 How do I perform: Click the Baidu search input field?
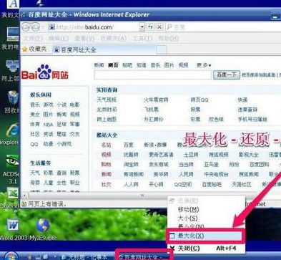pos(153,75)
